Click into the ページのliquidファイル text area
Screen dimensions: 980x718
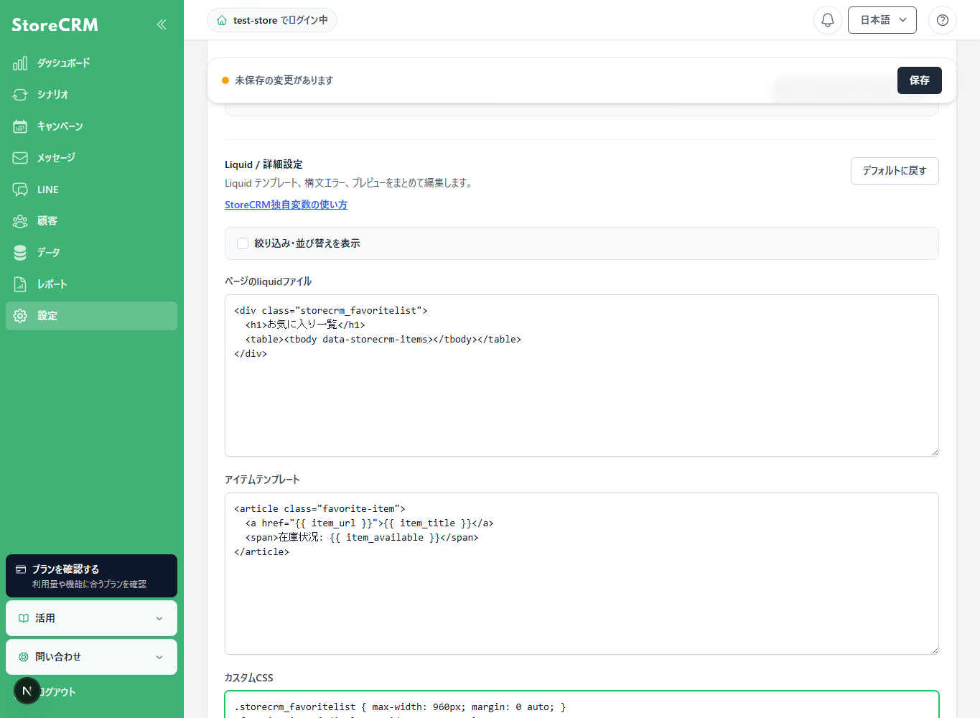(582, 376)
